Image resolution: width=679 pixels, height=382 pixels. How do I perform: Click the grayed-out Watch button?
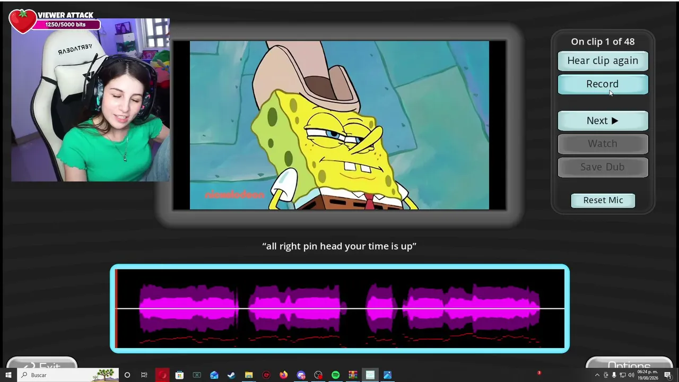click(x=603, y=144)
